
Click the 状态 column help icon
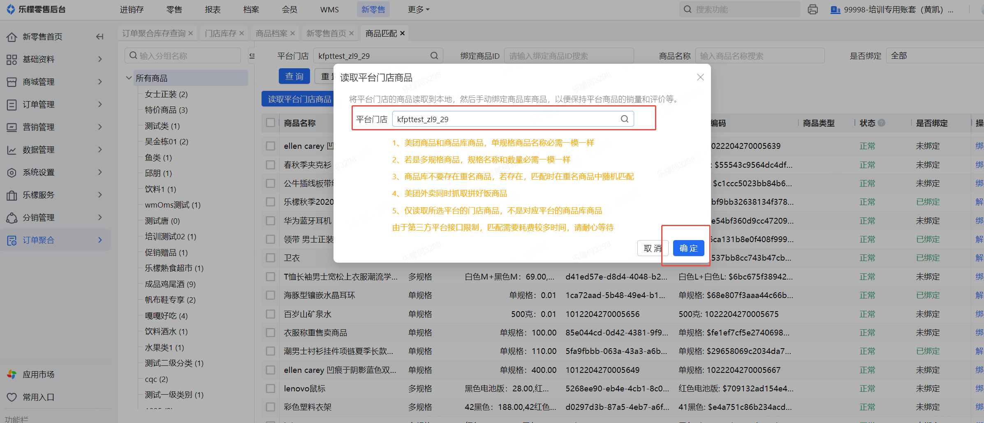click(881, 123)
